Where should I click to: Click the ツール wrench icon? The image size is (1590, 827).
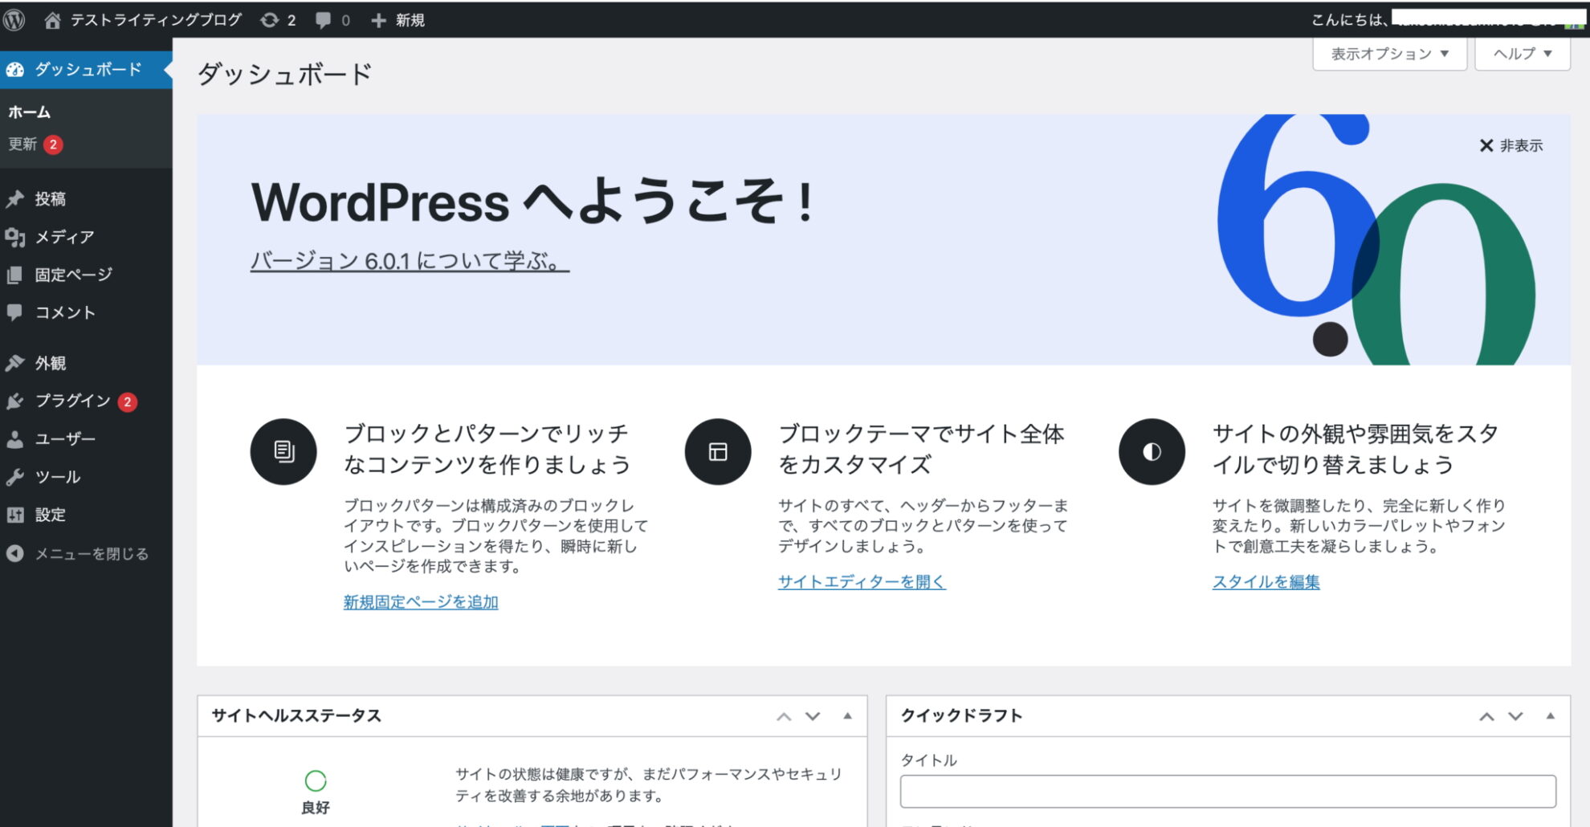[14, 477]
